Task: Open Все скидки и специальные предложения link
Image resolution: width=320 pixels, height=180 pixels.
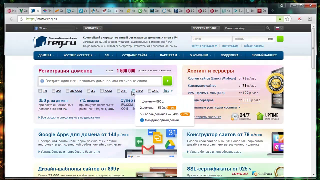Action: click(70, 117)
